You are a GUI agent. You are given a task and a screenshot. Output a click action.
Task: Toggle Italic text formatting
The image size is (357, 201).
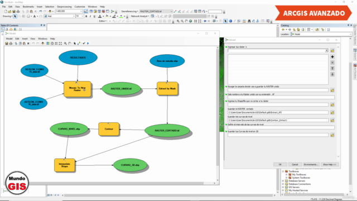[x=90, y=16]
